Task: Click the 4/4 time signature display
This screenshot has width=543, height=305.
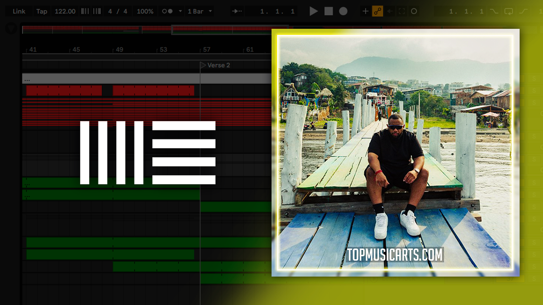Action: 117,11
